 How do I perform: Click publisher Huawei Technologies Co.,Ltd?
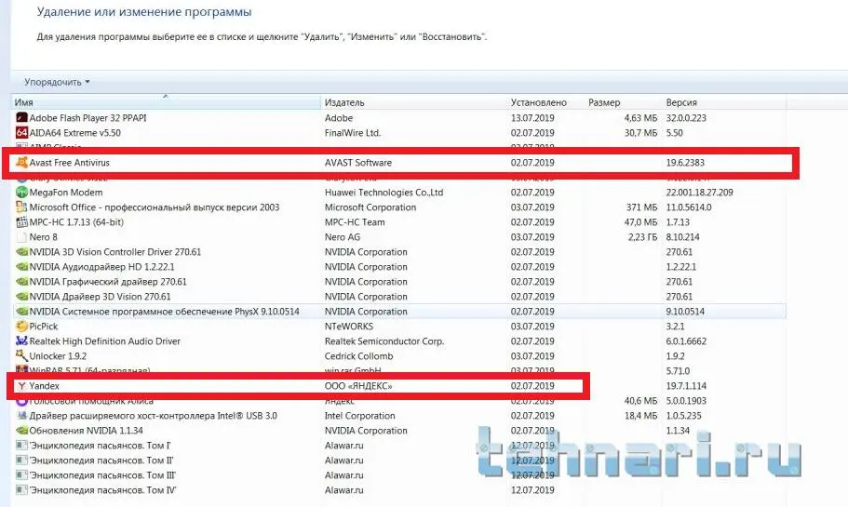click(x=384, y=192)
